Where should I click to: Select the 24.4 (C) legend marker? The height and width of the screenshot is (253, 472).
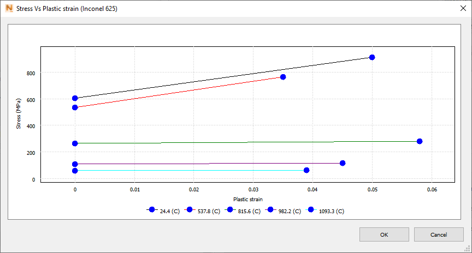coord(152,209)
